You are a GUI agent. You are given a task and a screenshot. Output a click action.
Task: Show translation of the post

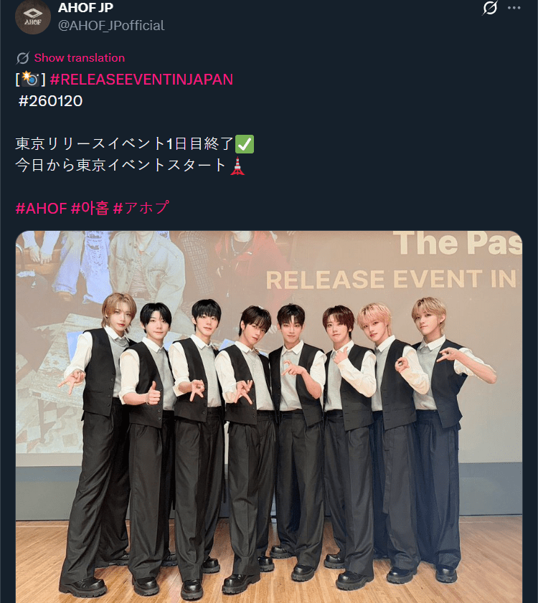click(x=80, y=57)
